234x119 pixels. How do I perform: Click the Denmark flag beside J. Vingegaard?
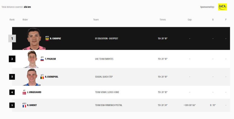pyautogui.click(x=24, y=93)
